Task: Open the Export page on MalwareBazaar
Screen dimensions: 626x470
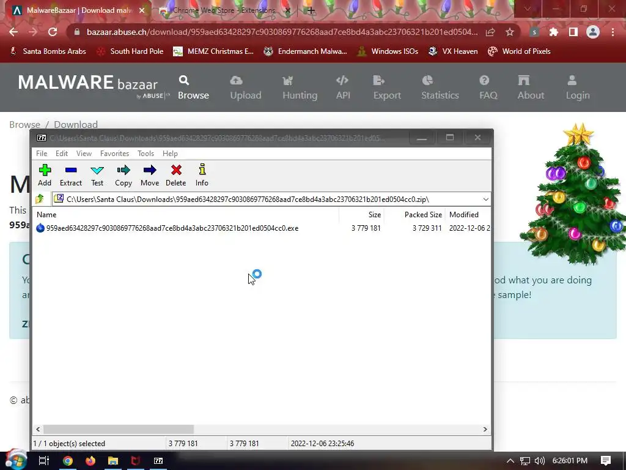Action: 387,88
